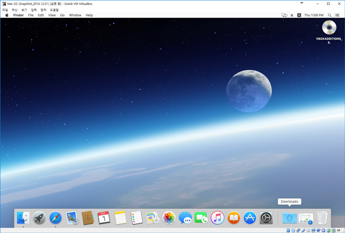Open the Trash in the Dock

(x=322, y=218)
